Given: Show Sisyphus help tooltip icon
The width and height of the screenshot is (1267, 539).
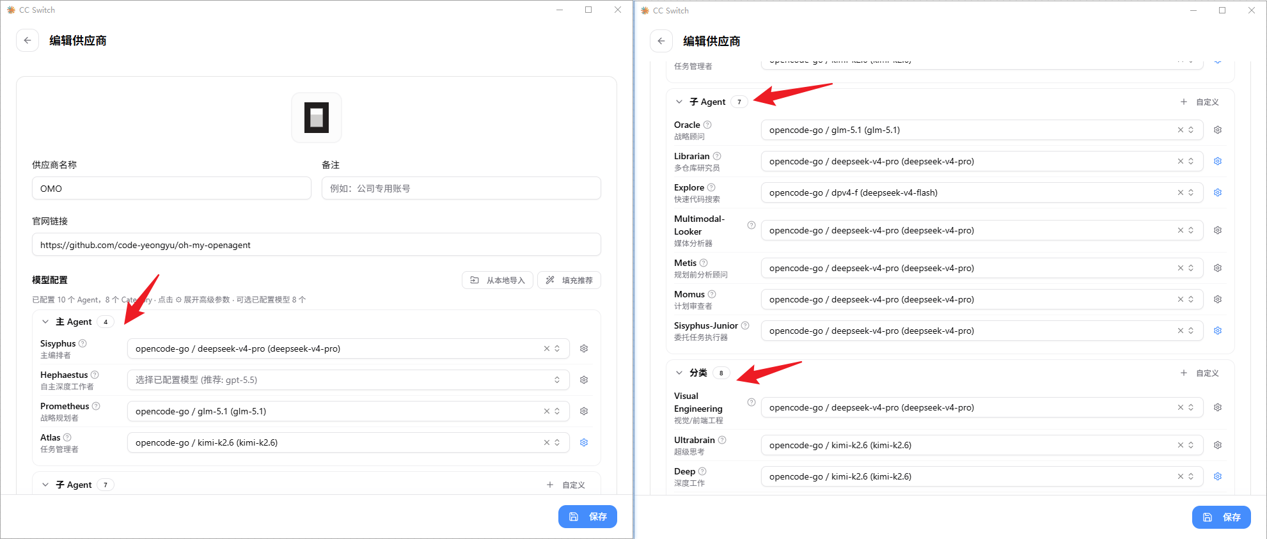Looking at the screenshot, I should [x=83, y=343].
